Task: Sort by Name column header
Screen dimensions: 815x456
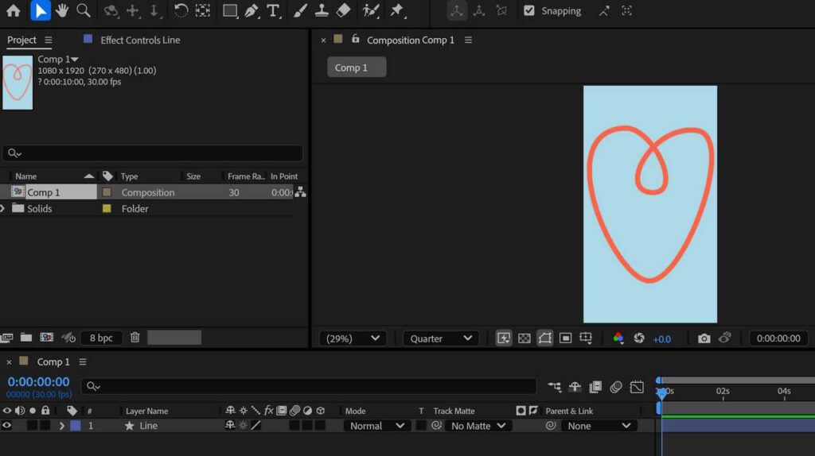Action: click(26, 176)
